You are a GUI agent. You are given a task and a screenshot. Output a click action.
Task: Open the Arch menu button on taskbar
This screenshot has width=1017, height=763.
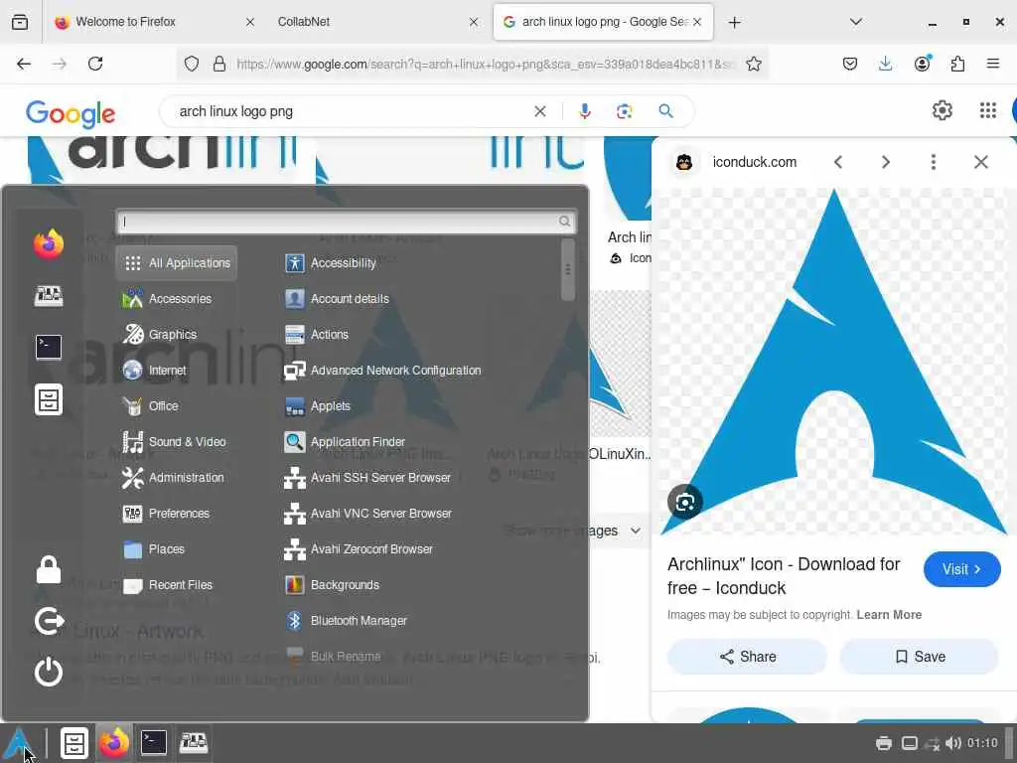tap(18, 743)
